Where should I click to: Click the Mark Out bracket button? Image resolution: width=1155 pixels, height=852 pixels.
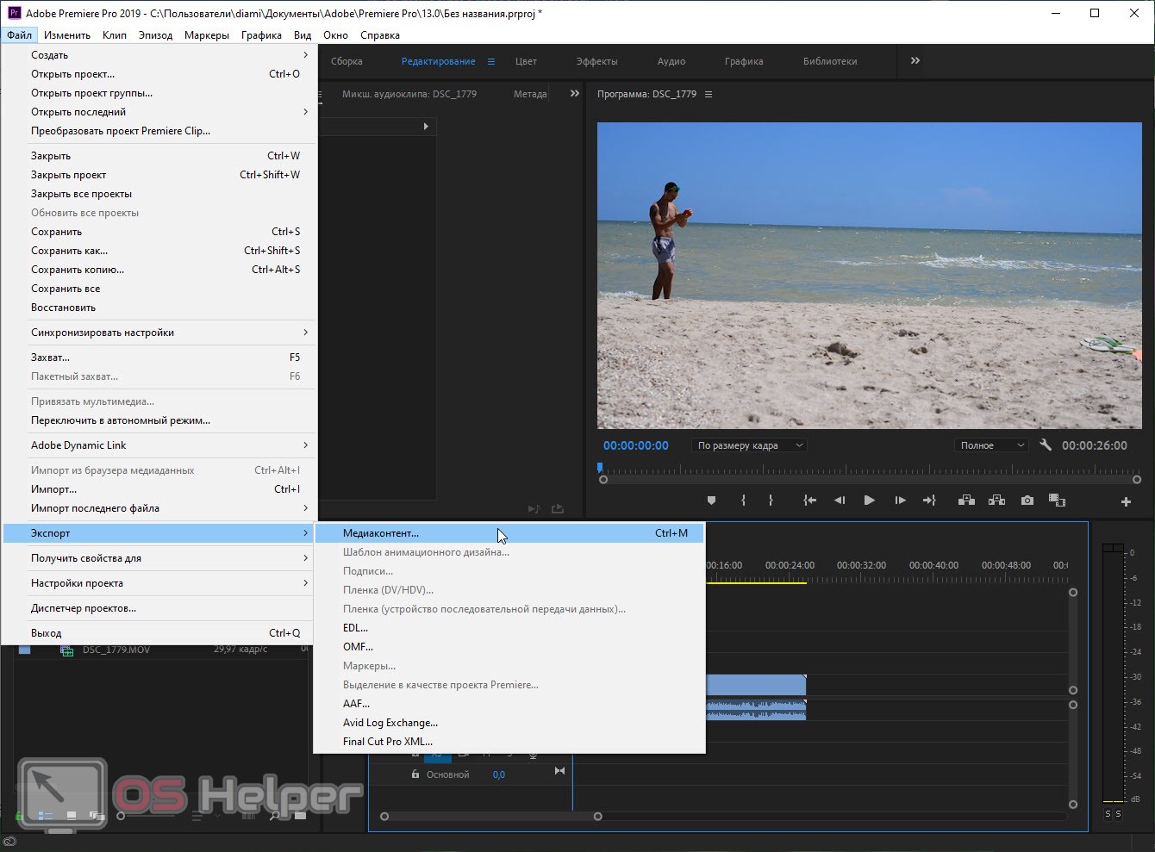point(771,501)
